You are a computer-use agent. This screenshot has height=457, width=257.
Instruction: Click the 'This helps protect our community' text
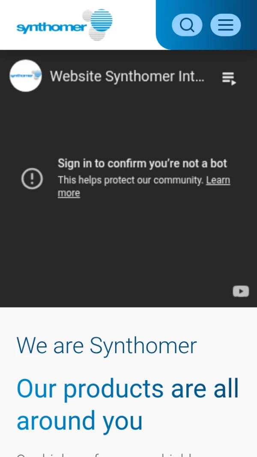tap(130, 180)
